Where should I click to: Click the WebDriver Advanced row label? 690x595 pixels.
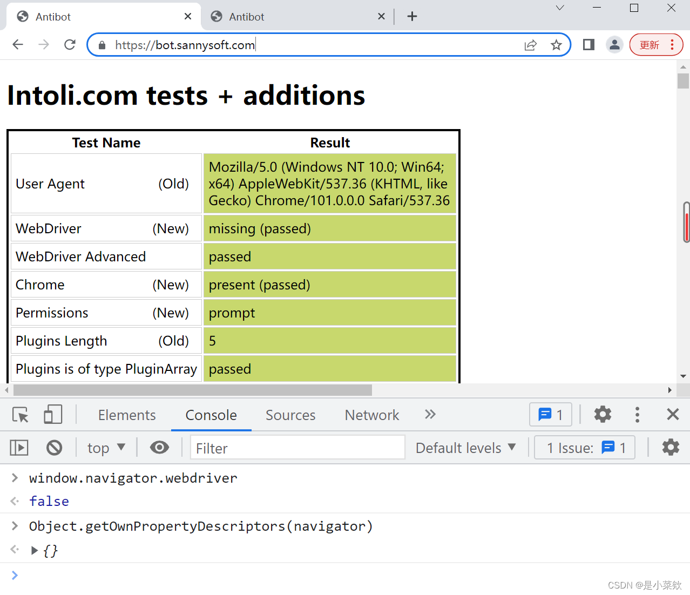(81, 256)
